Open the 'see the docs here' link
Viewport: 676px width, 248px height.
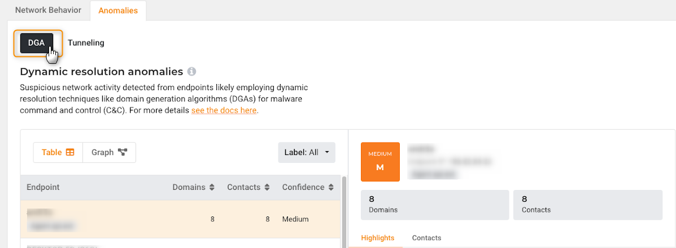[x=224, y=110]
